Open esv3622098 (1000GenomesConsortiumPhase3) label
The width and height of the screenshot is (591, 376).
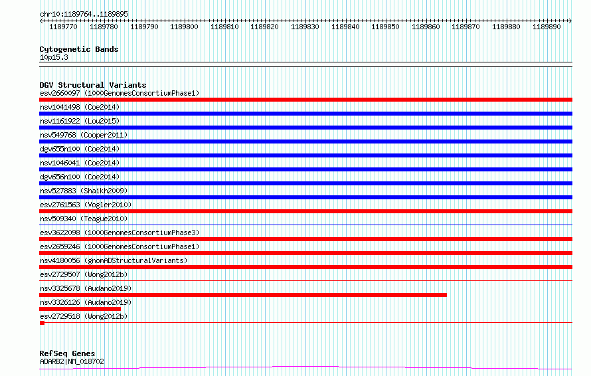(x=120, y=233)
